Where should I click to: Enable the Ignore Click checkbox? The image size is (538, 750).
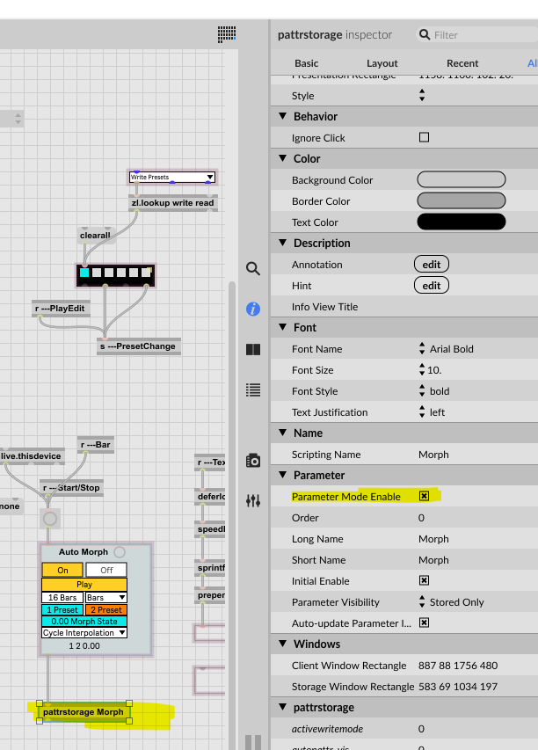coord(424,138)
